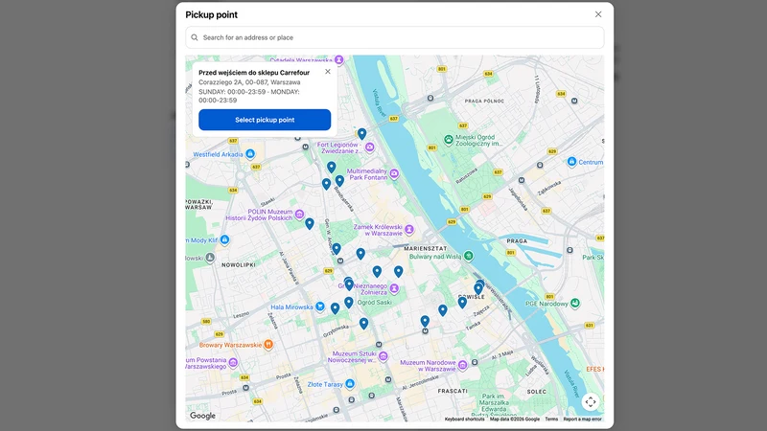767x431 pixels.
Task: Open Keyboard shortcuts link
Action: click(464, 419)
